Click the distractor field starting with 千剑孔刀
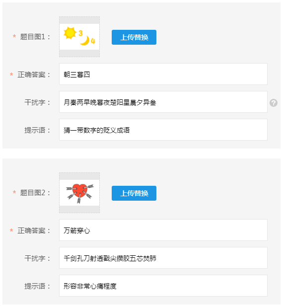This screenshot has width=281, height=306. click(163, 258)
